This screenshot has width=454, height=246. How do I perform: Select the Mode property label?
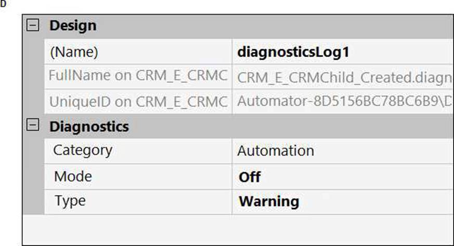pyautogui.click(x=73, y=176)
